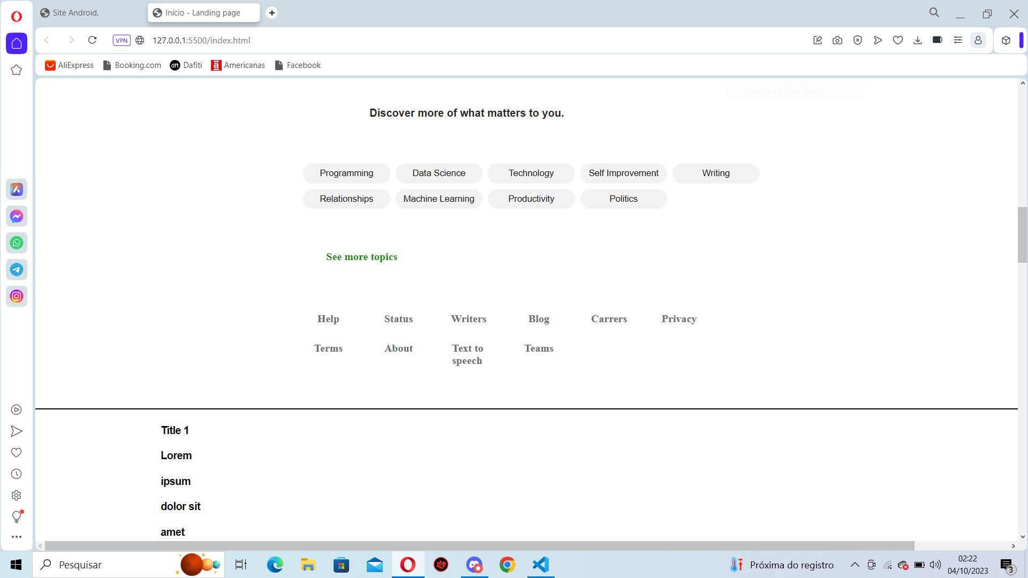Reload the current page
Viewport: 1028px width, 578px height.
[x=92, y=40]
